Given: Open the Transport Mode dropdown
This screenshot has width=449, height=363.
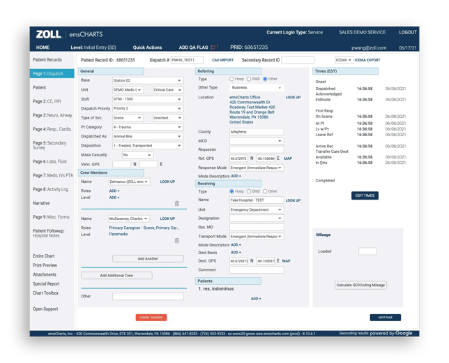Looking at the screenshot, I should pyautogui.click(x=257, y=237).
